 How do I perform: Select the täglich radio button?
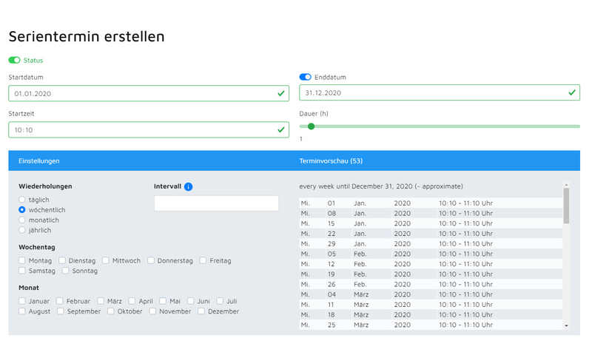tap(22, 200)
